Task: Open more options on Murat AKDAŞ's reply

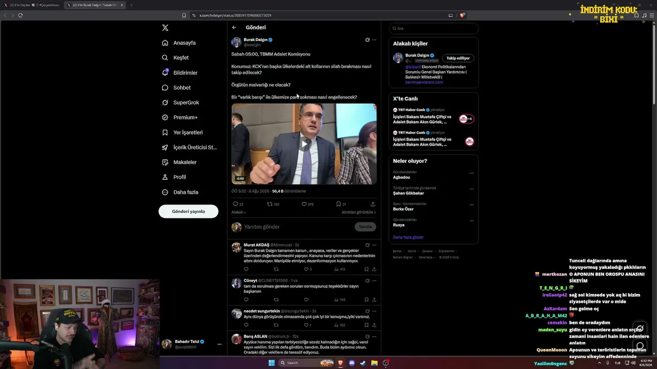Action: tap(374, 245)
